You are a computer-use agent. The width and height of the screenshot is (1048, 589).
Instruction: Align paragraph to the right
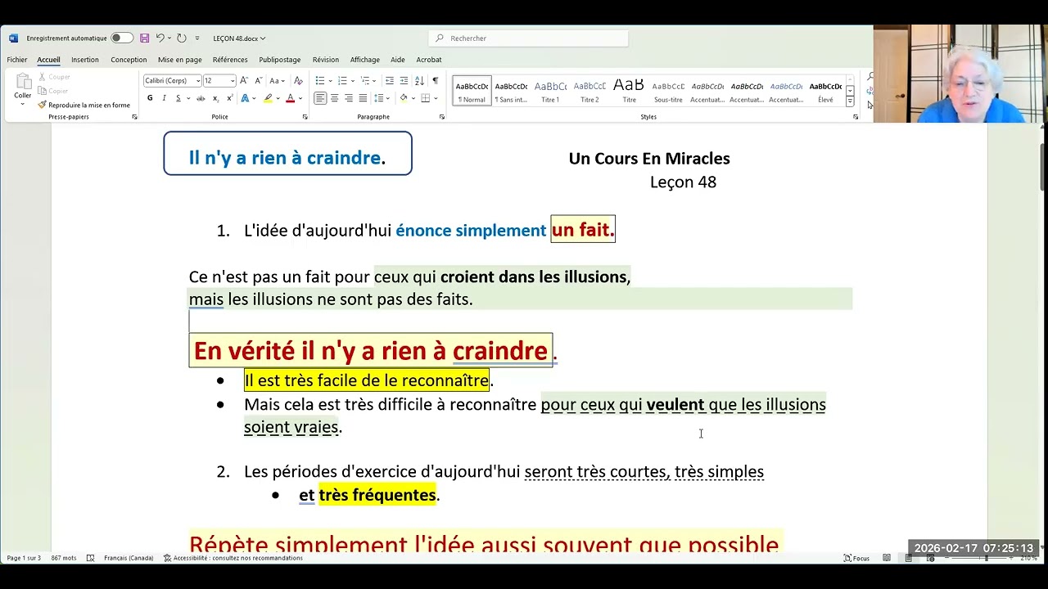tap(349, 98)
